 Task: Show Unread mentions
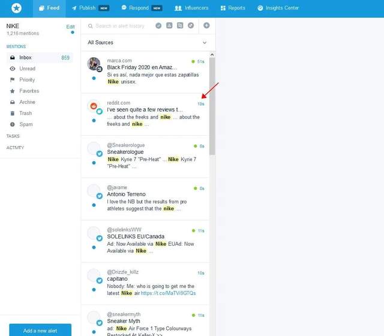pos(27,69)
